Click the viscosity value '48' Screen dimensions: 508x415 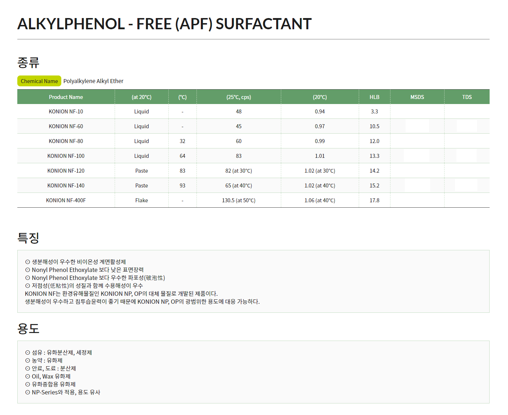(x=239, y=112)
